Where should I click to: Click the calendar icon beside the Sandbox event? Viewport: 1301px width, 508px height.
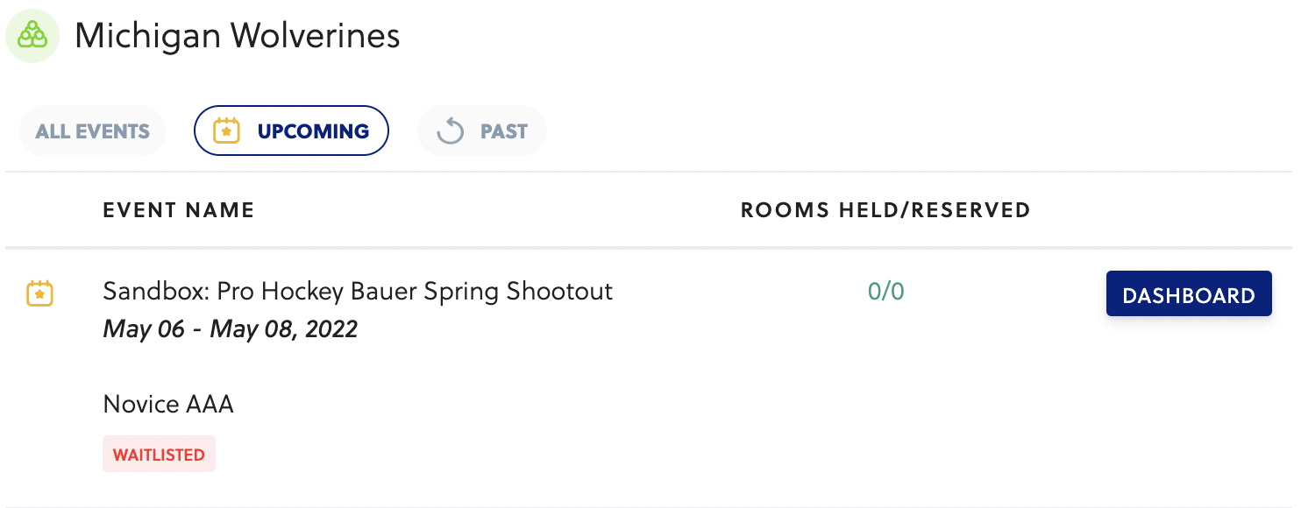tap(40, 293)
